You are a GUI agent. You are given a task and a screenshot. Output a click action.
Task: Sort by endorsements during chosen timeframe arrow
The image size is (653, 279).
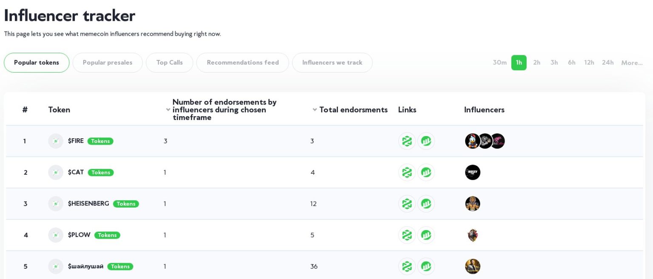(x=168, y=110)
